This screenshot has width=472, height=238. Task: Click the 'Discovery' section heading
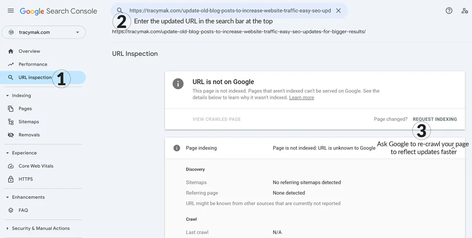(x=195, y=169)
